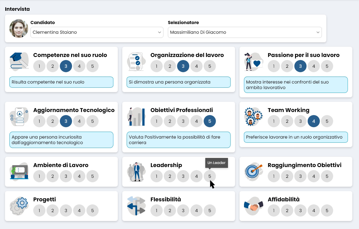This screenshot has width=359, height=229.
Task: Click the comment field under Competenze nel suo ruolo
Action: (x=61, y=82)
